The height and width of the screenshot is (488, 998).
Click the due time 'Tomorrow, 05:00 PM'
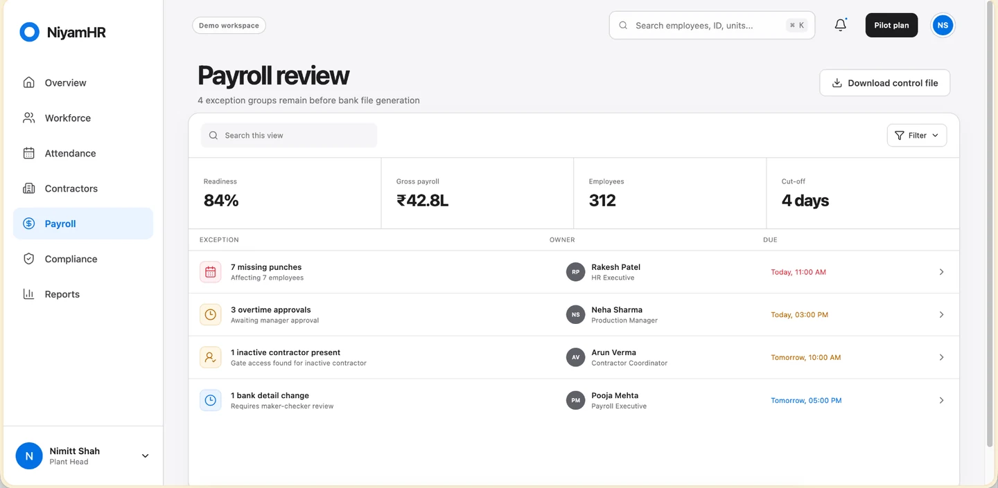click(x=806, y=401)
